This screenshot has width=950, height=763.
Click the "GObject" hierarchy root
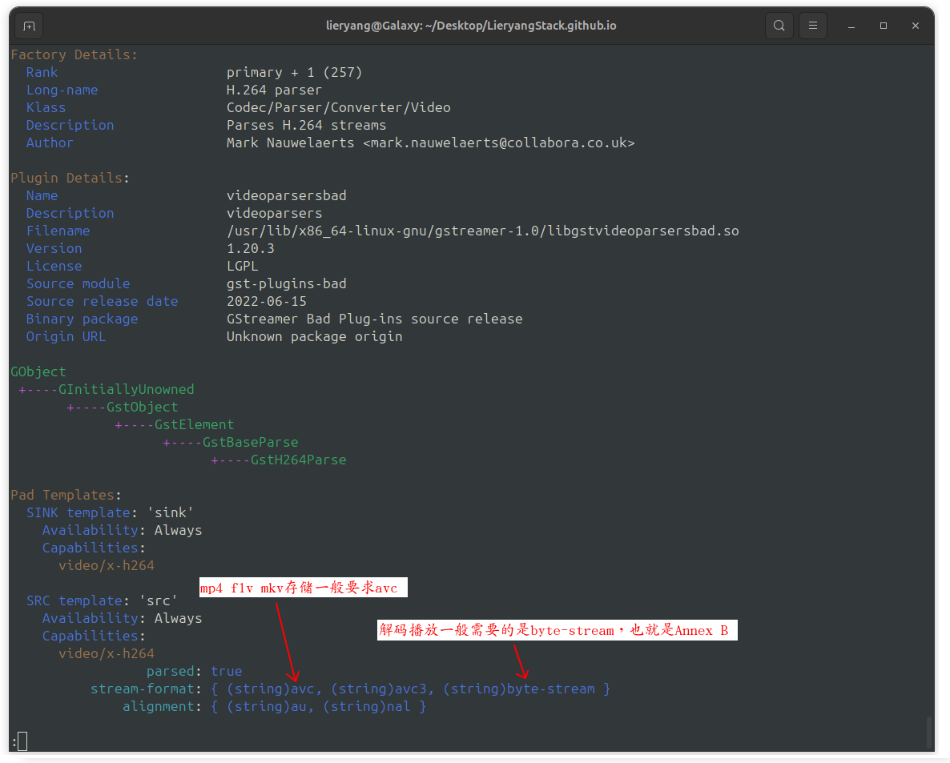click(x=38, y=371)
